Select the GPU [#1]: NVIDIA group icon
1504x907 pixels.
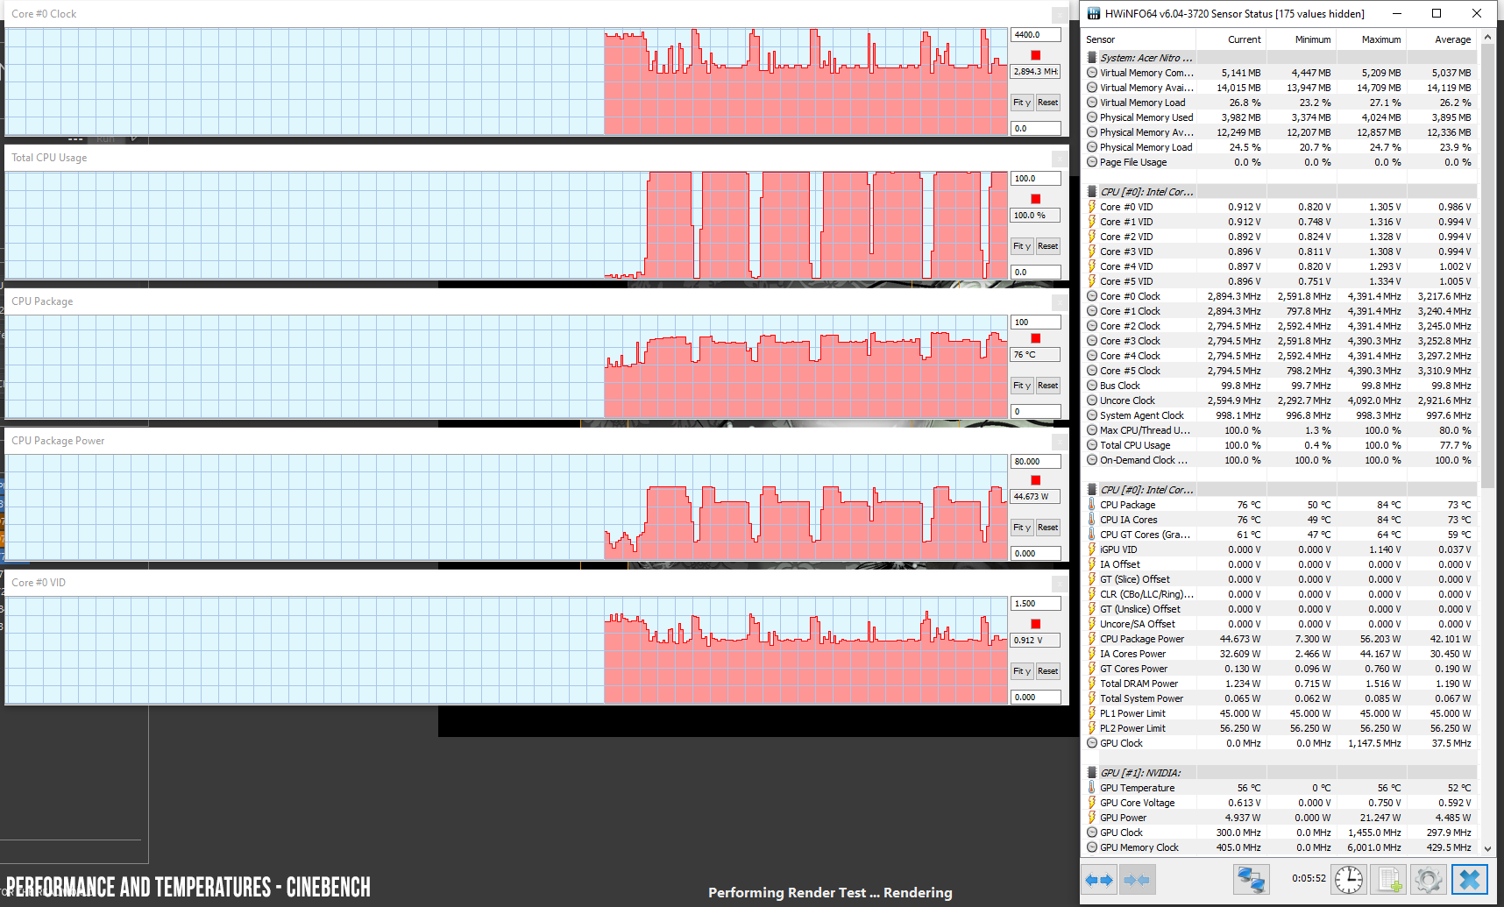pos(1091,773)
